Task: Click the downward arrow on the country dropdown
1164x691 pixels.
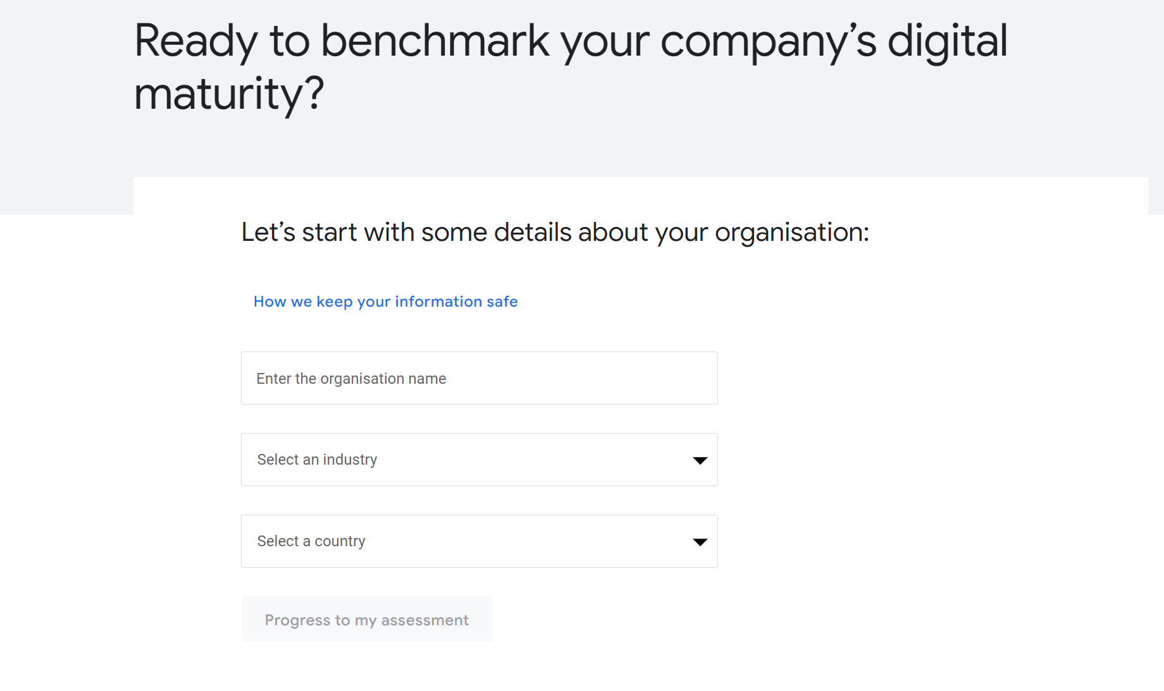Action: pos(700,541)
